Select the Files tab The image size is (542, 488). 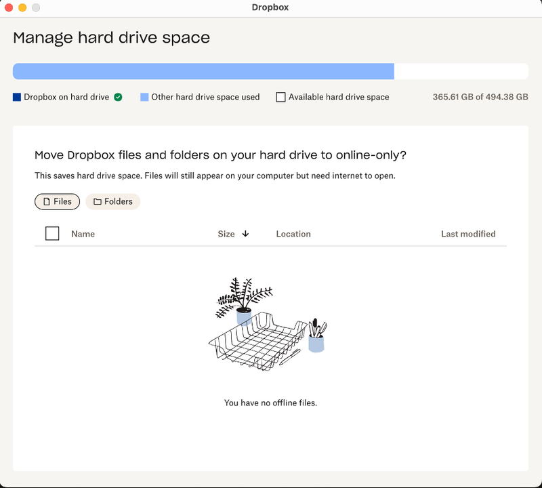pyautogui.click(x=57, y=201)
